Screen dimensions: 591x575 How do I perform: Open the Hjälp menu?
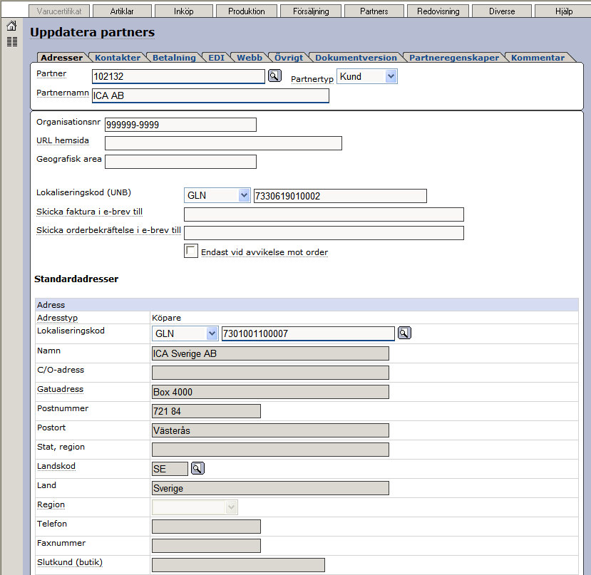click(x=564, y=11)
